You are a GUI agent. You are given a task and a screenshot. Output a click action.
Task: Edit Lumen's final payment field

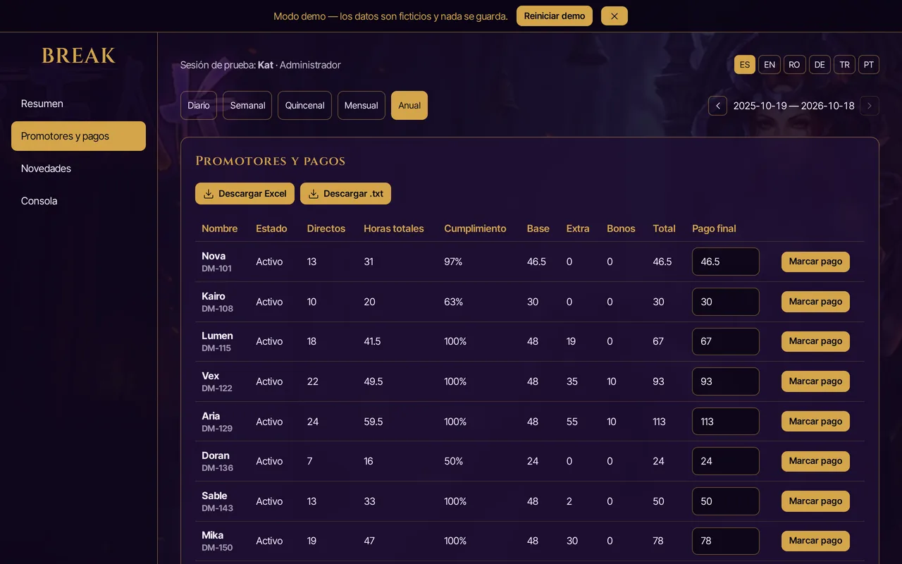pos(726,341)
